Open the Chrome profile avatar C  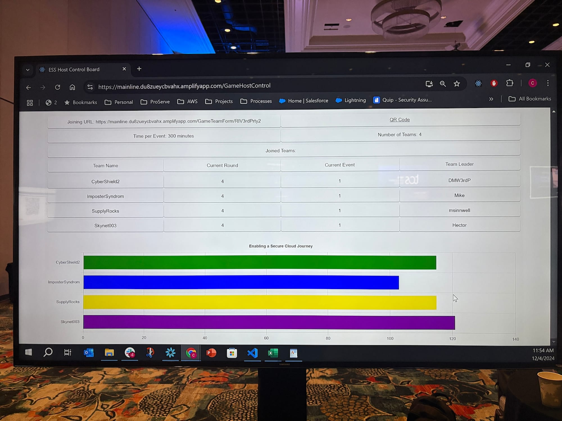pyautogui.click(x=532, y=83)
